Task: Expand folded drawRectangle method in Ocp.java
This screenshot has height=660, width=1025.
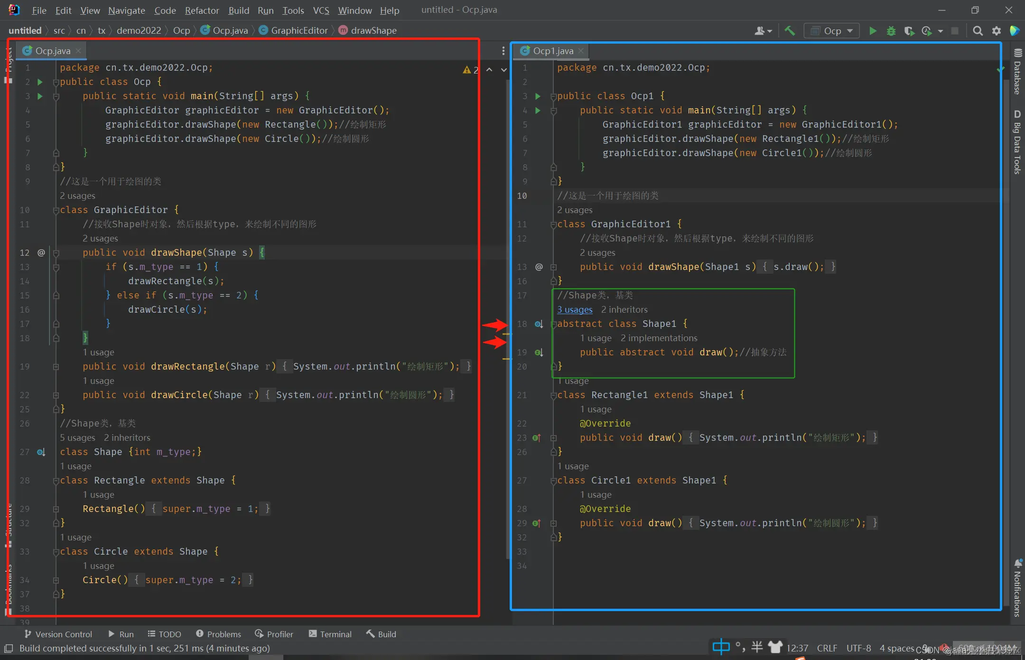Action: coord(56,367)
